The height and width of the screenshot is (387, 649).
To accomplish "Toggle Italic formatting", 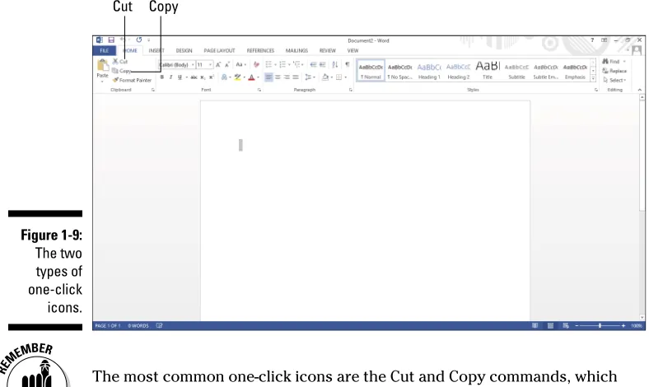I will (170, 77).
